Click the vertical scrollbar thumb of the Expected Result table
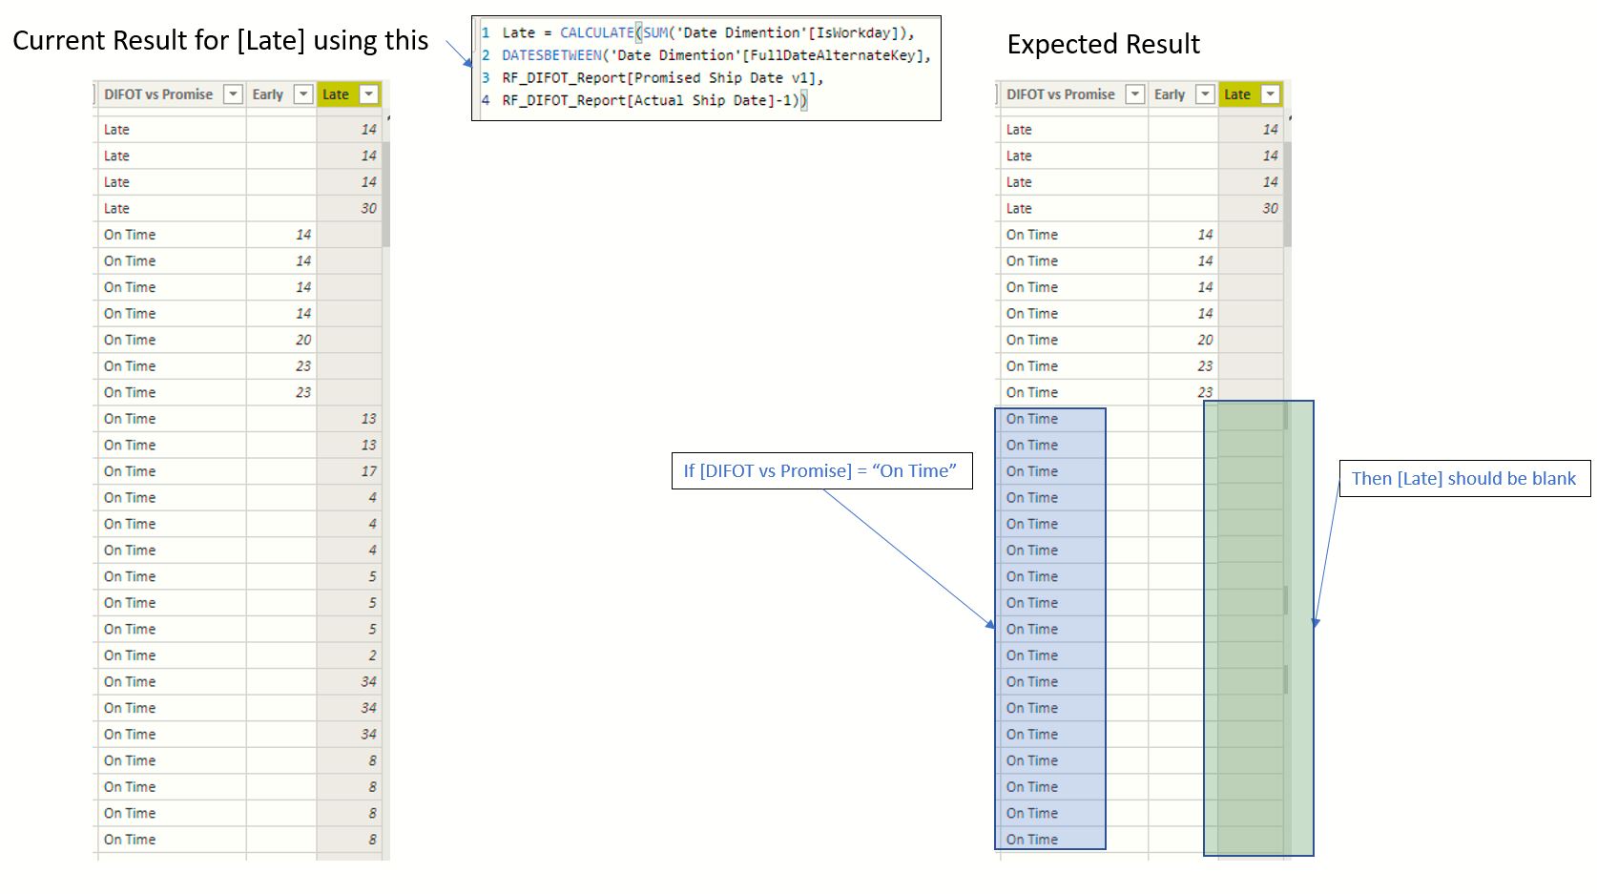 click(x=1288, y=193)
